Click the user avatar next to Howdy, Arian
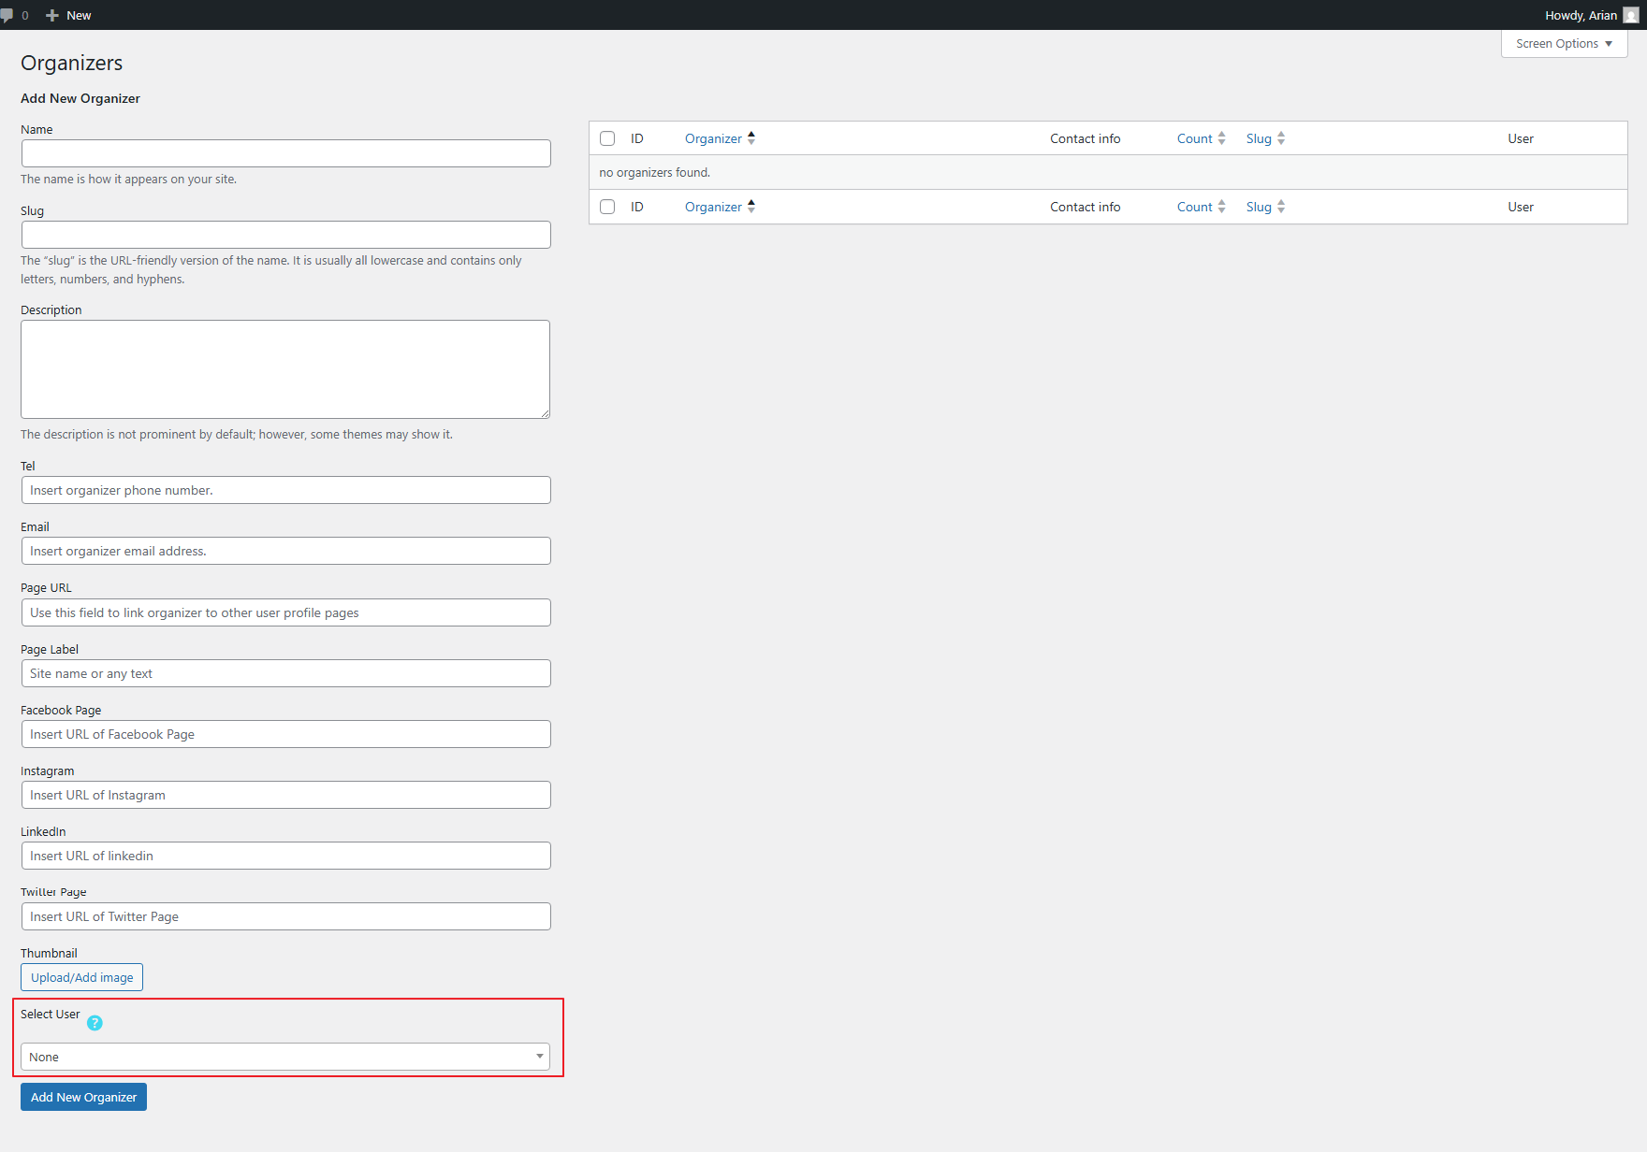 tap(1632, 15)
